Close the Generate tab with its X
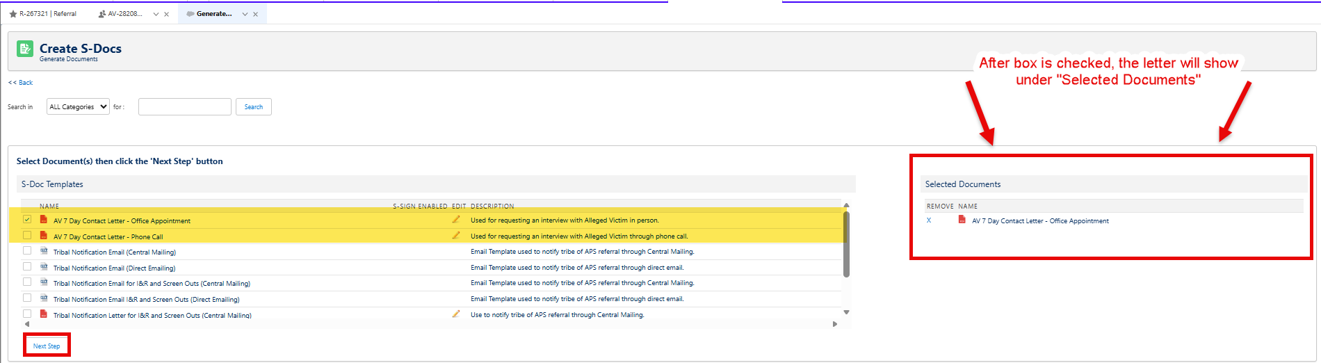Viewport: 1321px width, 363px height. (x=255, y=14)
